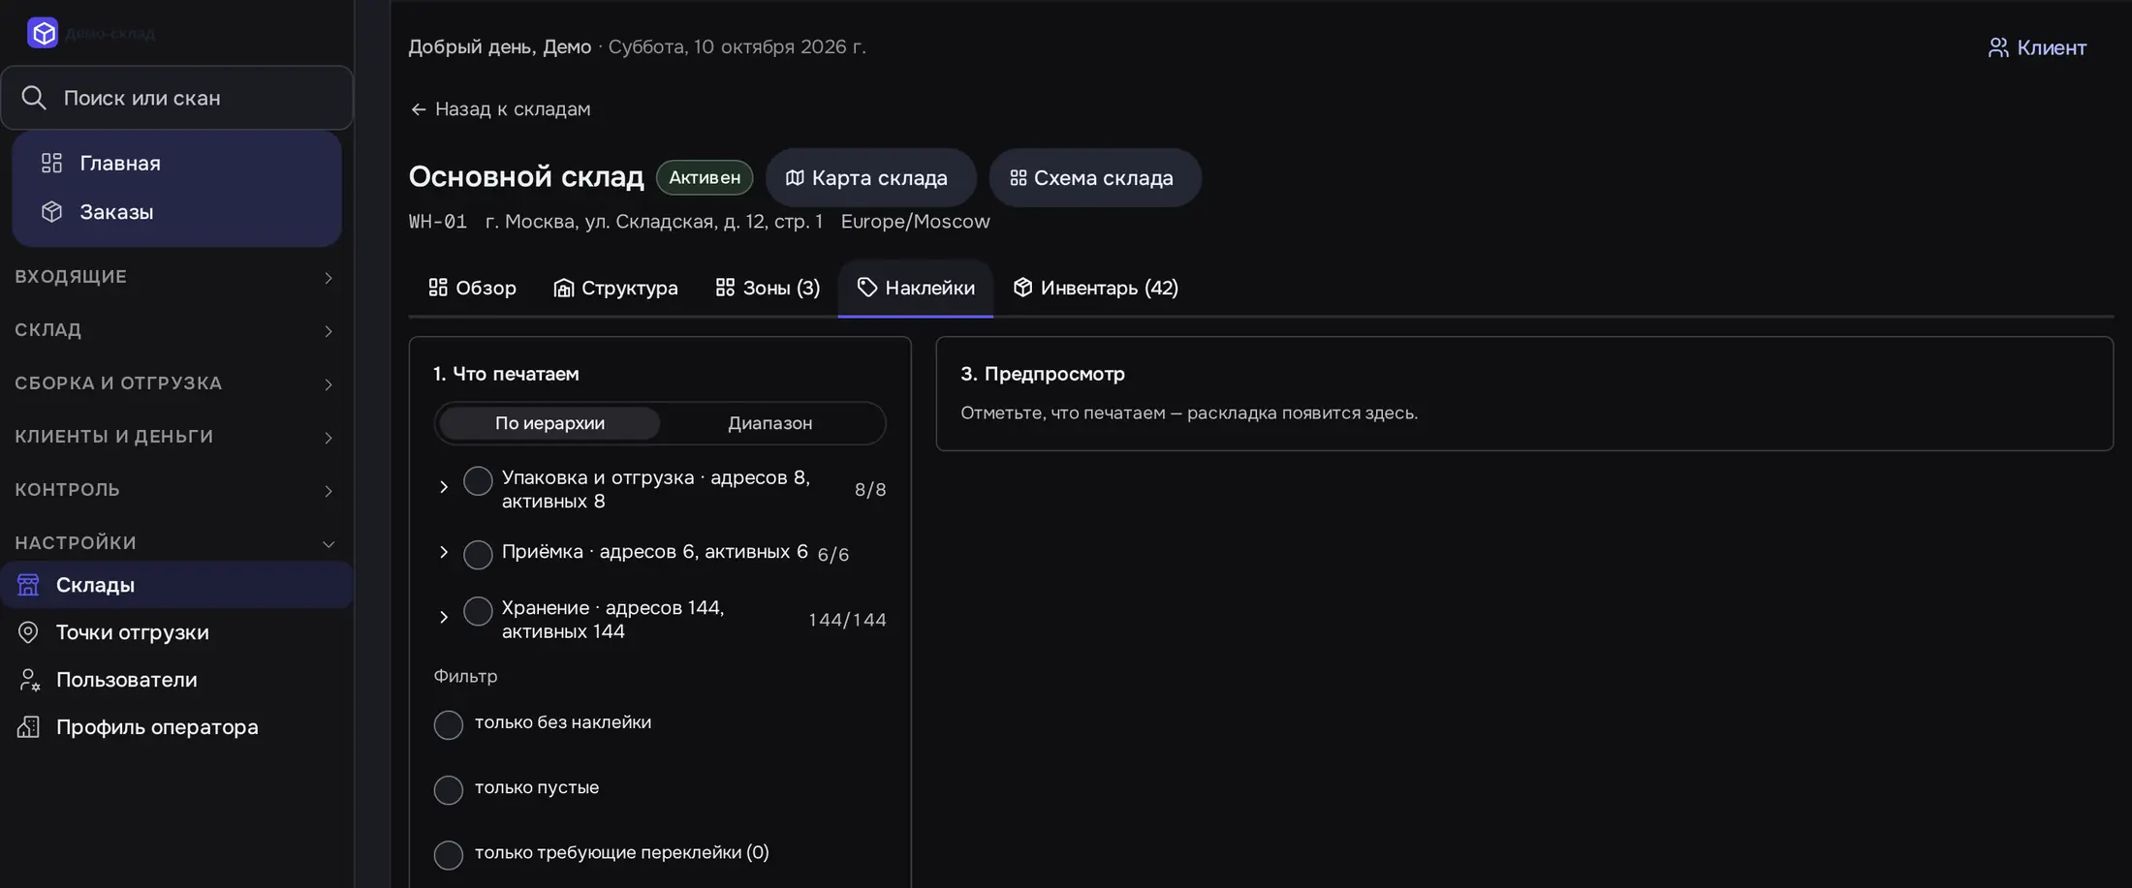Expand the Приёмка tree row
The image size is (2132, 888).
click(x=444, y=552)
